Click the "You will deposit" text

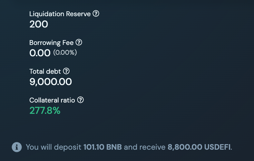pos(54,147)
